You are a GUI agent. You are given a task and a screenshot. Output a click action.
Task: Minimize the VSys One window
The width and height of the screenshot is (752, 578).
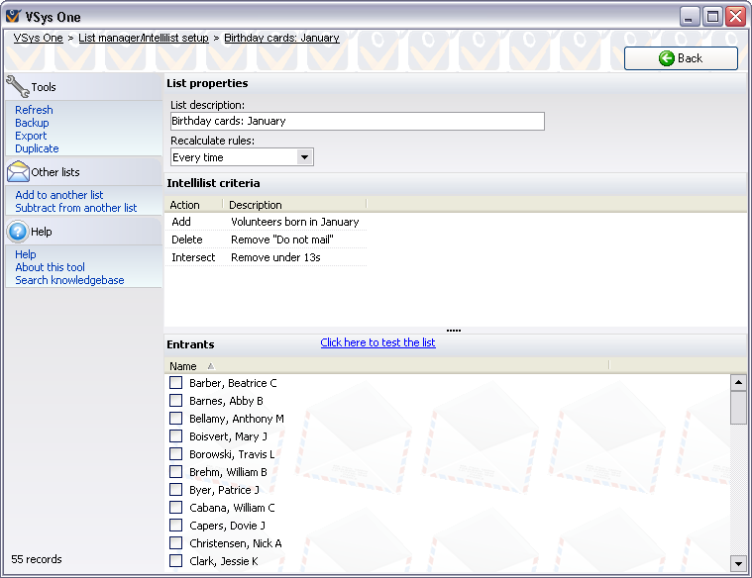click(689, 17)
